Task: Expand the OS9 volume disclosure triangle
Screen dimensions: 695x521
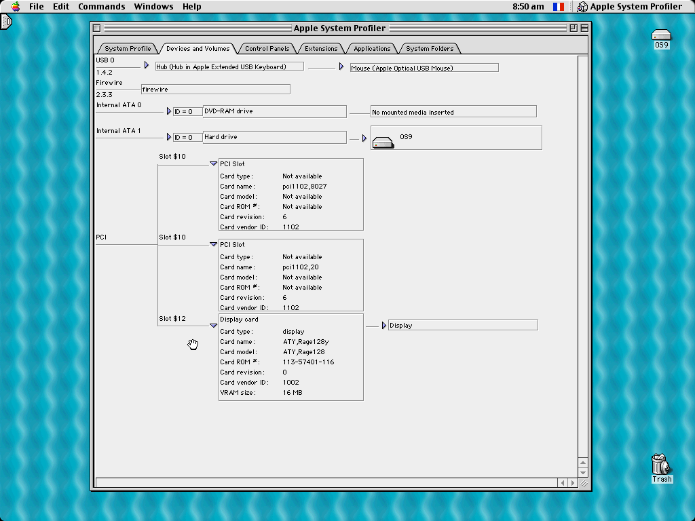Action: point(364,138)
